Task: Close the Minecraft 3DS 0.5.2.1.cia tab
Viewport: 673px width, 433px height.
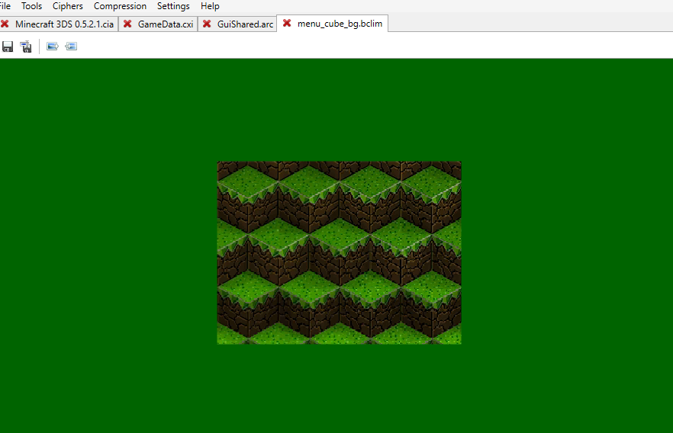Action: coord(5,24)
